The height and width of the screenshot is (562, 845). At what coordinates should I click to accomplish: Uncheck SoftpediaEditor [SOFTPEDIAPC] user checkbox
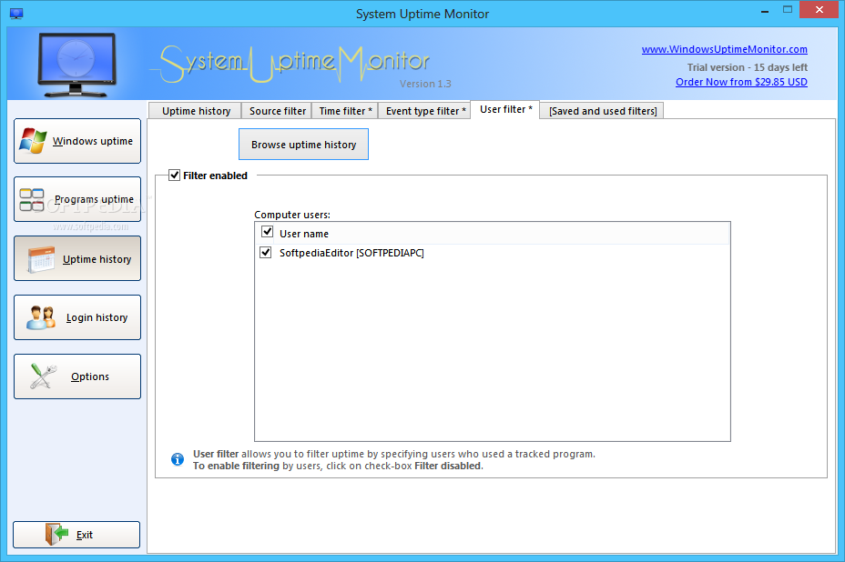pyautogui.click(x=265, y=253)
